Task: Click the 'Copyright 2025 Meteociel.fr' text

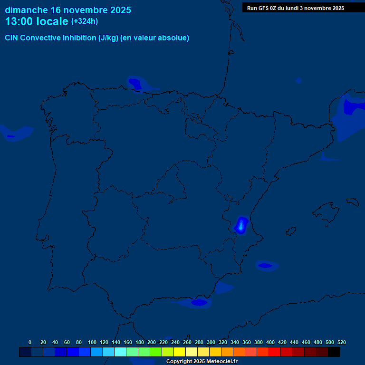Action: pos(202,361)
